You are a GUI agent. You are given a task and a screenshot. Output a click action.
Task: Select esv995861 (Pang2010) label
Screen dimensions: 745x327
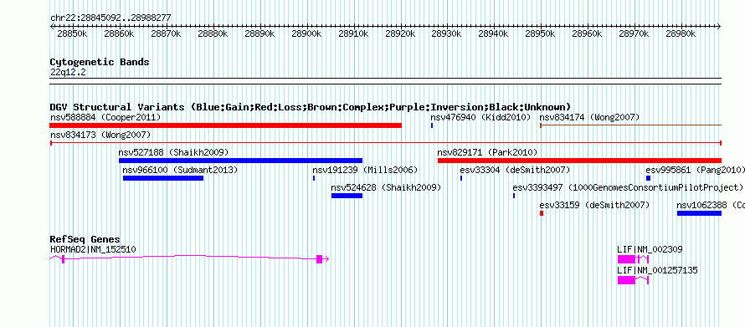pos(695,170)
